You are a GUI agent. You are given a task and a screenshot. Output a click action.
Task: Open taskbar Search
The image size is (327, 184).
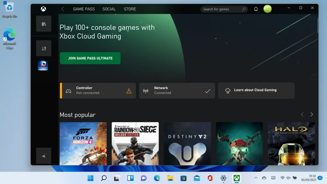(104, 178)
